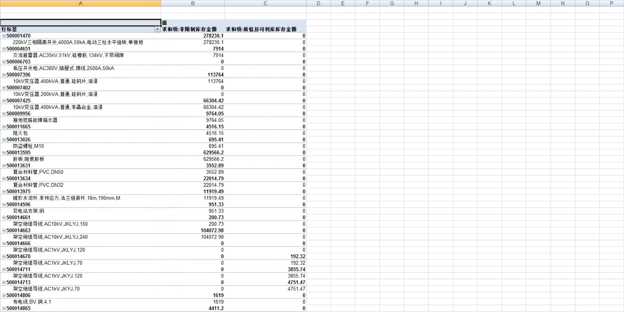Screen dimensions: 624x312
Task: Collapse the 500009956 row group
Action: [4, 114]
